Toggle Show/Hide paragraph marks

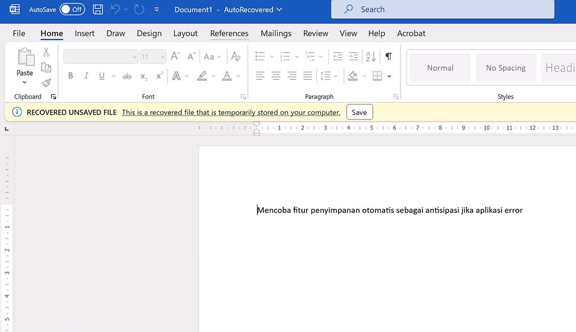tap(388, 56)
